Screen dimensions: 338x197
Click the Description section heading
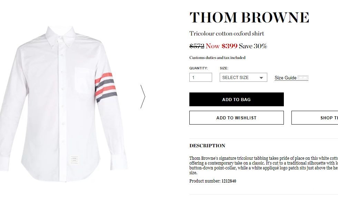(207, 146)
